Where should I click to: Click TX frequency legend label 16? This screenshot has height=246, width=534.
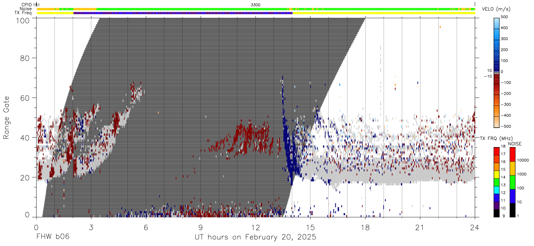coord(504,162)
